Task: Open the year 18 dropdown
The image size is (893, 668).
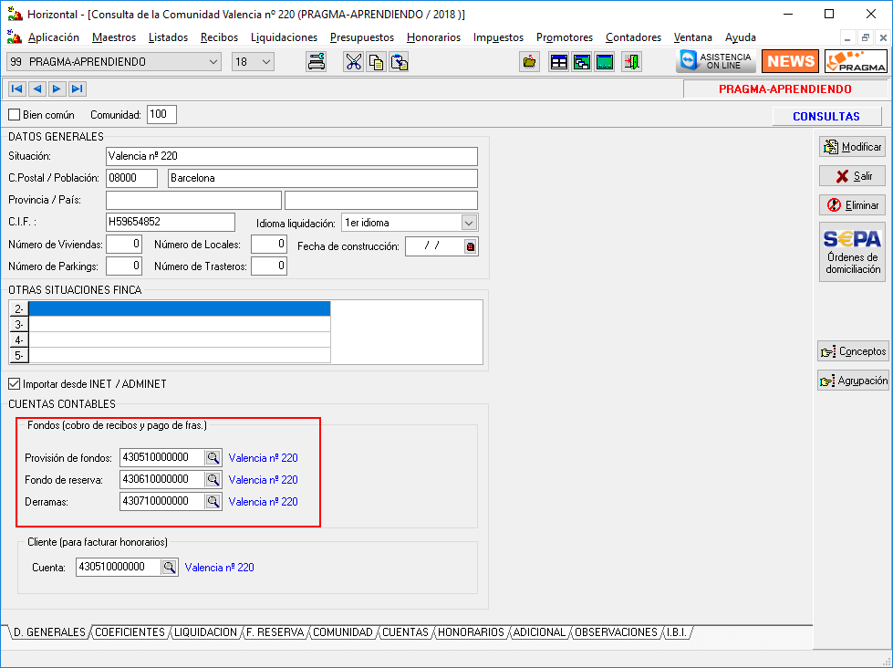Action: click(266, 62)
